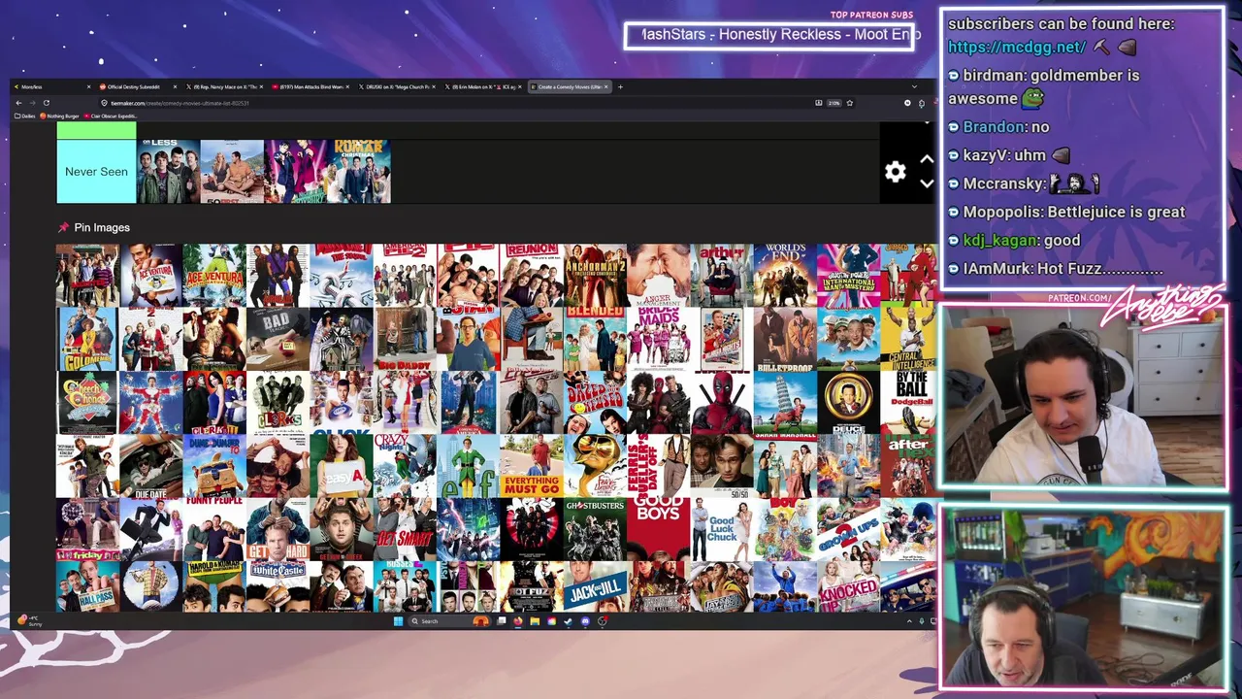Select the Ace Ventura Pet Detective poster
Viewport: 1242px width, 699px height.
(x=151, y=275)
